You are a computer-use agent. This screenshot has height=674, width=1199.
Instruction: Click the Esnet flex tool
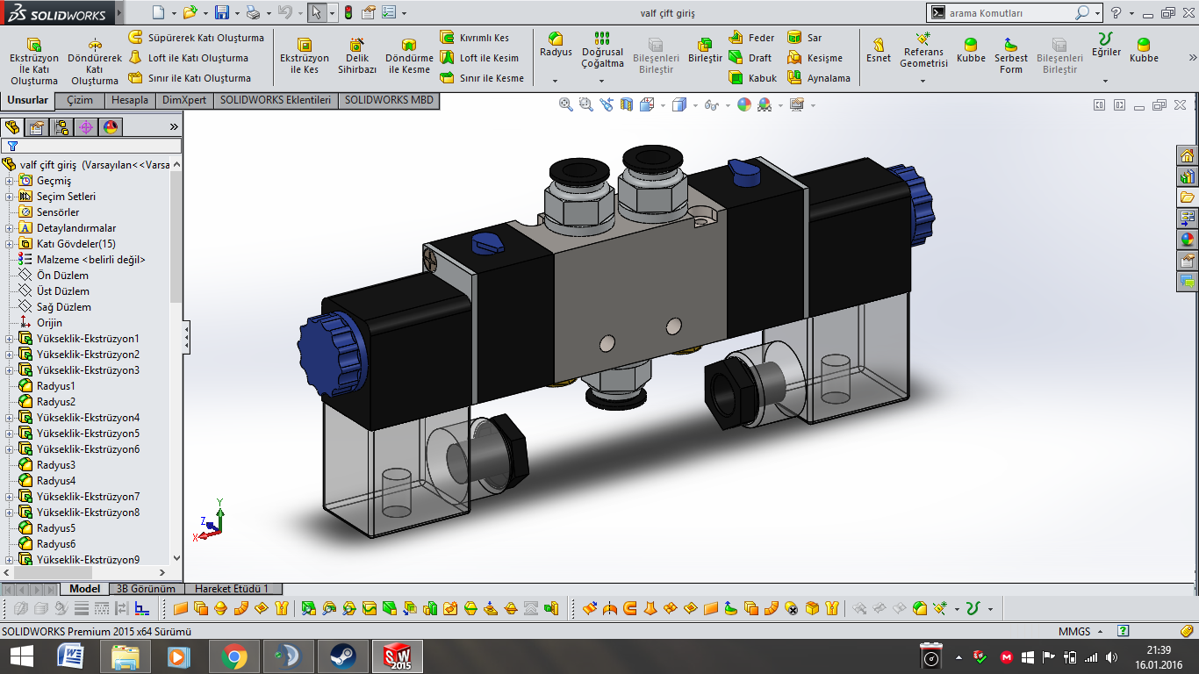[879, 50]
